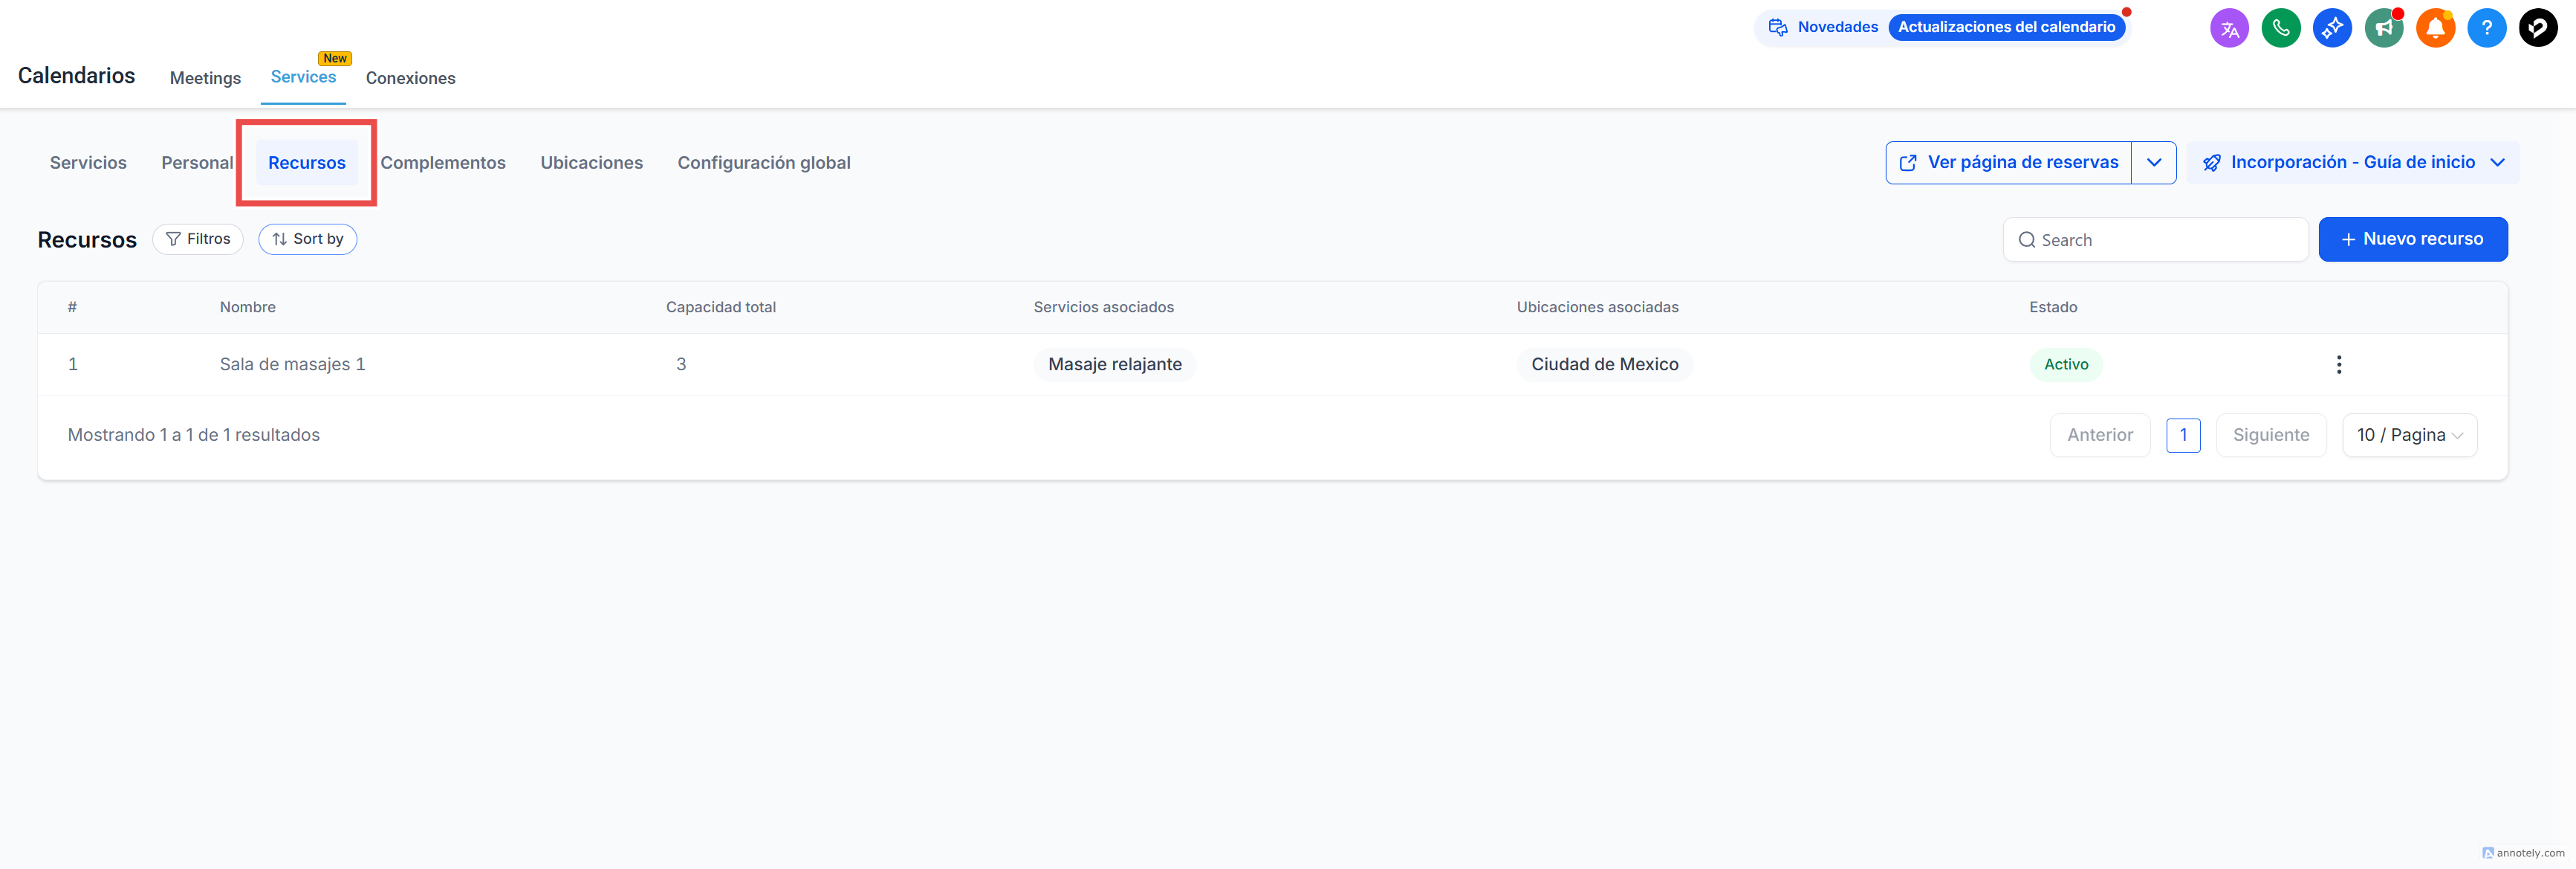Open the Filtros filter button
Viewport: 2576px width, 869px height.
(x=198, y=239)
